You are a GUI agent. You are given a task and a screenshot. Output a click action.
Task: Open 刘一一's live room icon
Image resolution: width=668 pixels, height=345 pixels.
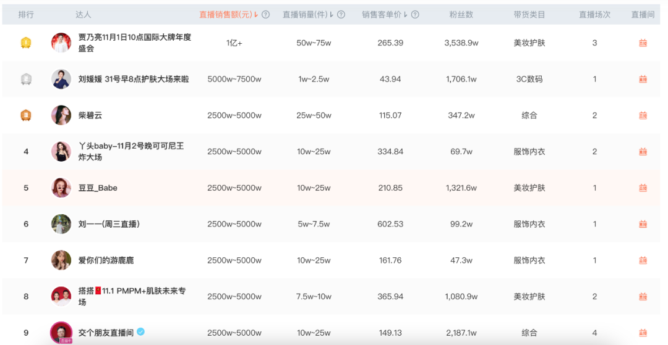[643, 224]
